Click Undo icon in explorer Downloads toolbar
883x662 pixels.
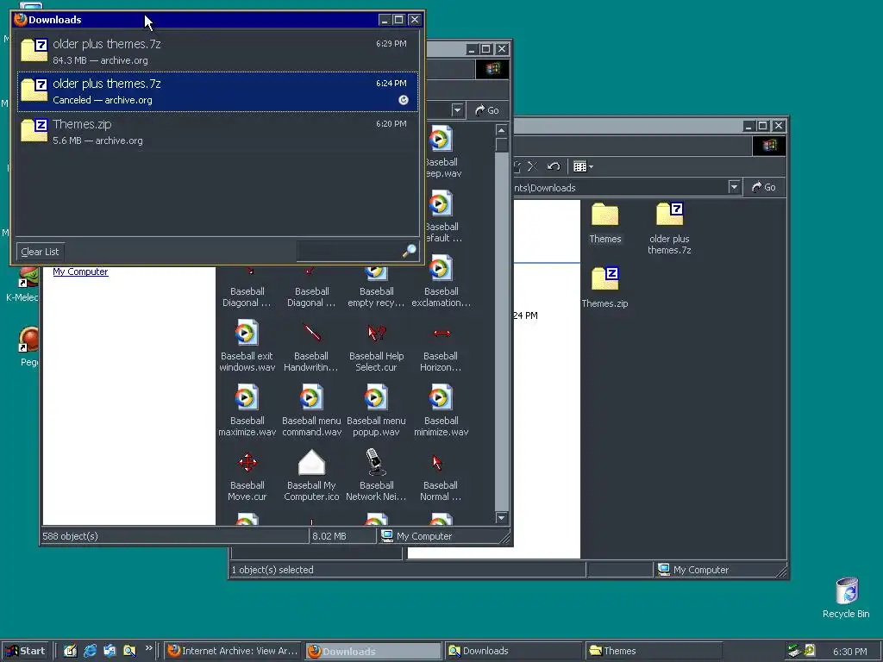click(x=554, y=166)
